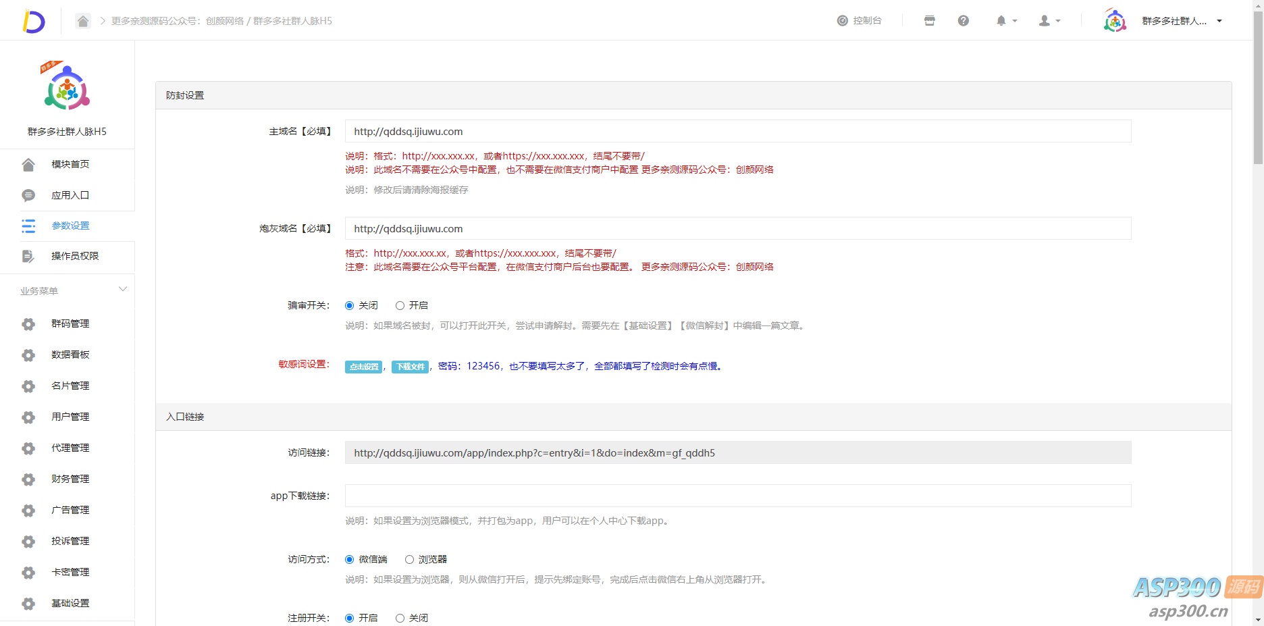Viewport: 1264px width, 626px height.
Task: Expand the user account dropdown
Action: 1049,21
